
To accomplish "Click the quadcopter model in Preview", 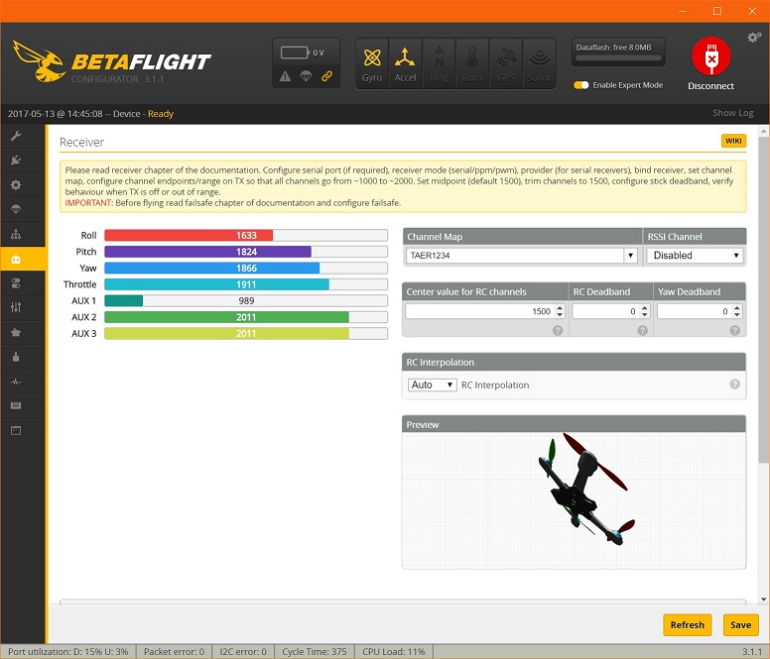I will 585,490.
